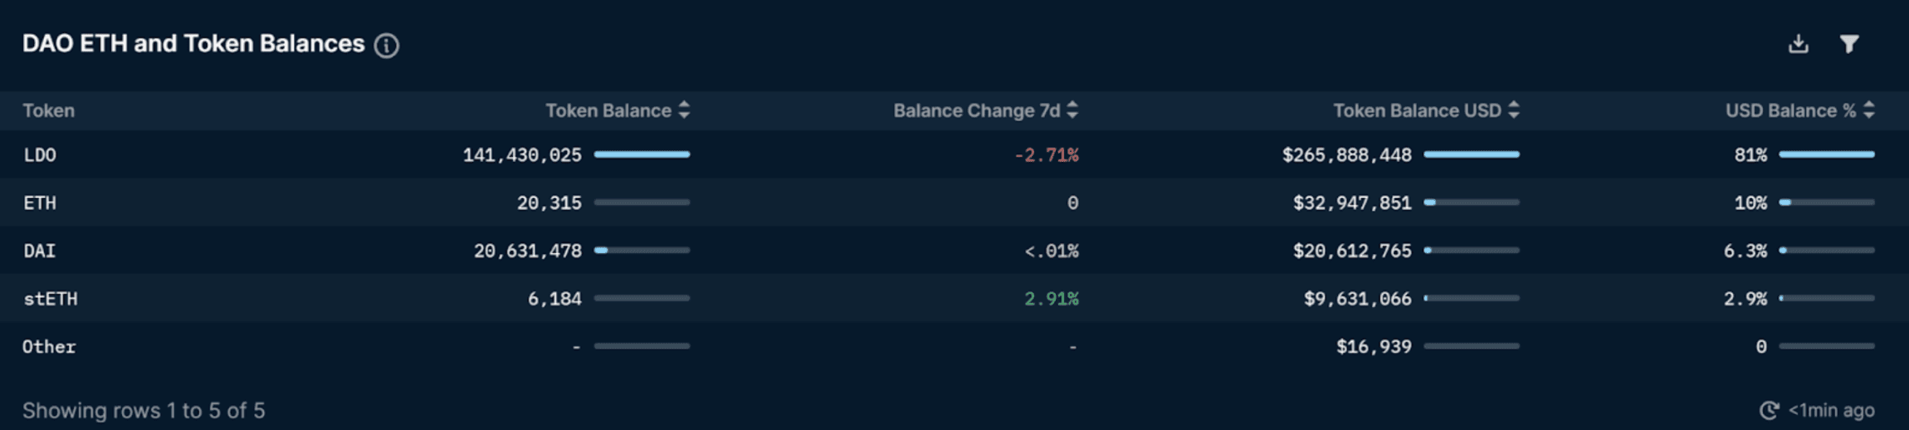Sort by Balance Change 7d column
The height and width of the screenshot is (430, 1909).
[x=1072, y=110]
